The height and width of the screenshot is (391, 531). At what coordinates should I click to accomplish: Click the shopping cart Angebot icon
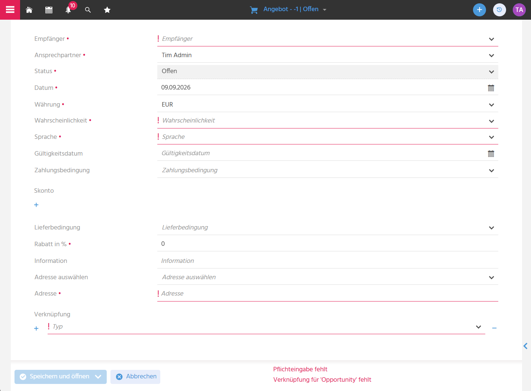pos(254,10)
